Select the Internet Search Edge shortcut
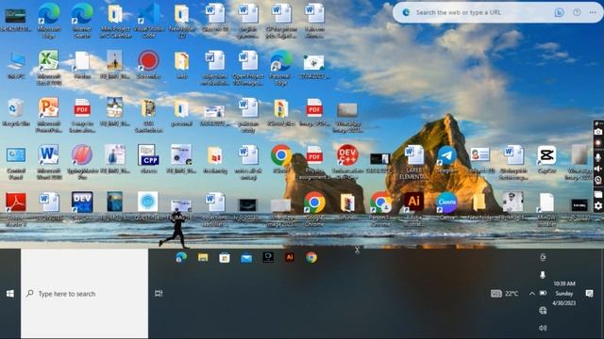The height and width of the screenshot is (339, 604). (x=82, y=20)
